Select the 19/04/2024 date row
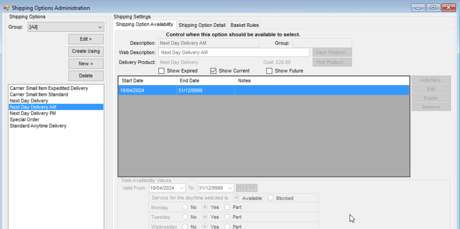 (147, 90)
